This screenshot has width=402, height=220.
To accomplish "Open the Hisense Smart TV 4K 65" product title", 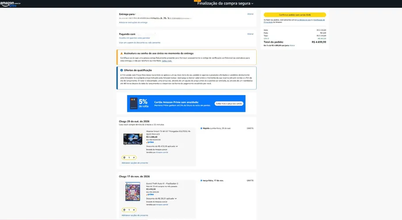I will tap(168, 132).
